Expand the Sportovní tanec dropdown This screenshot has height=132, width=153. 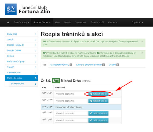click(42, 22)
